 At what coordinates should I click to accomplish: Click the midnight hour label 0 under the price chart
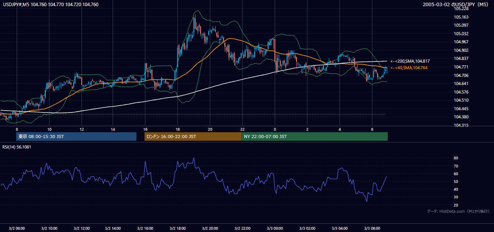coord(275,129)
